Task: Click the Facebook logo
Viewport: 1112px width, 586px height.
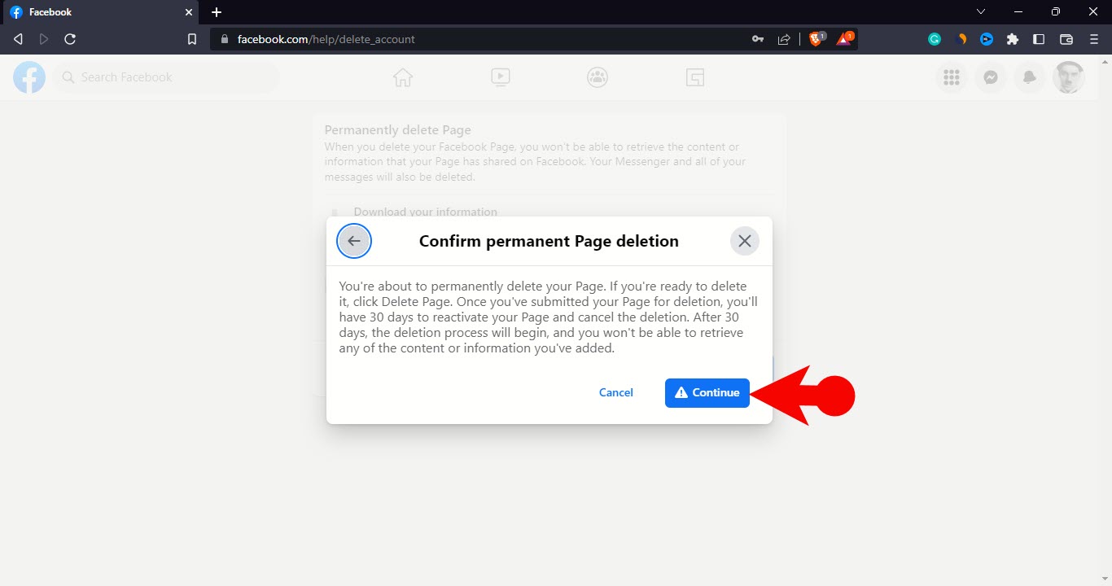Action: pyautogui.click(x=29, y=77)
